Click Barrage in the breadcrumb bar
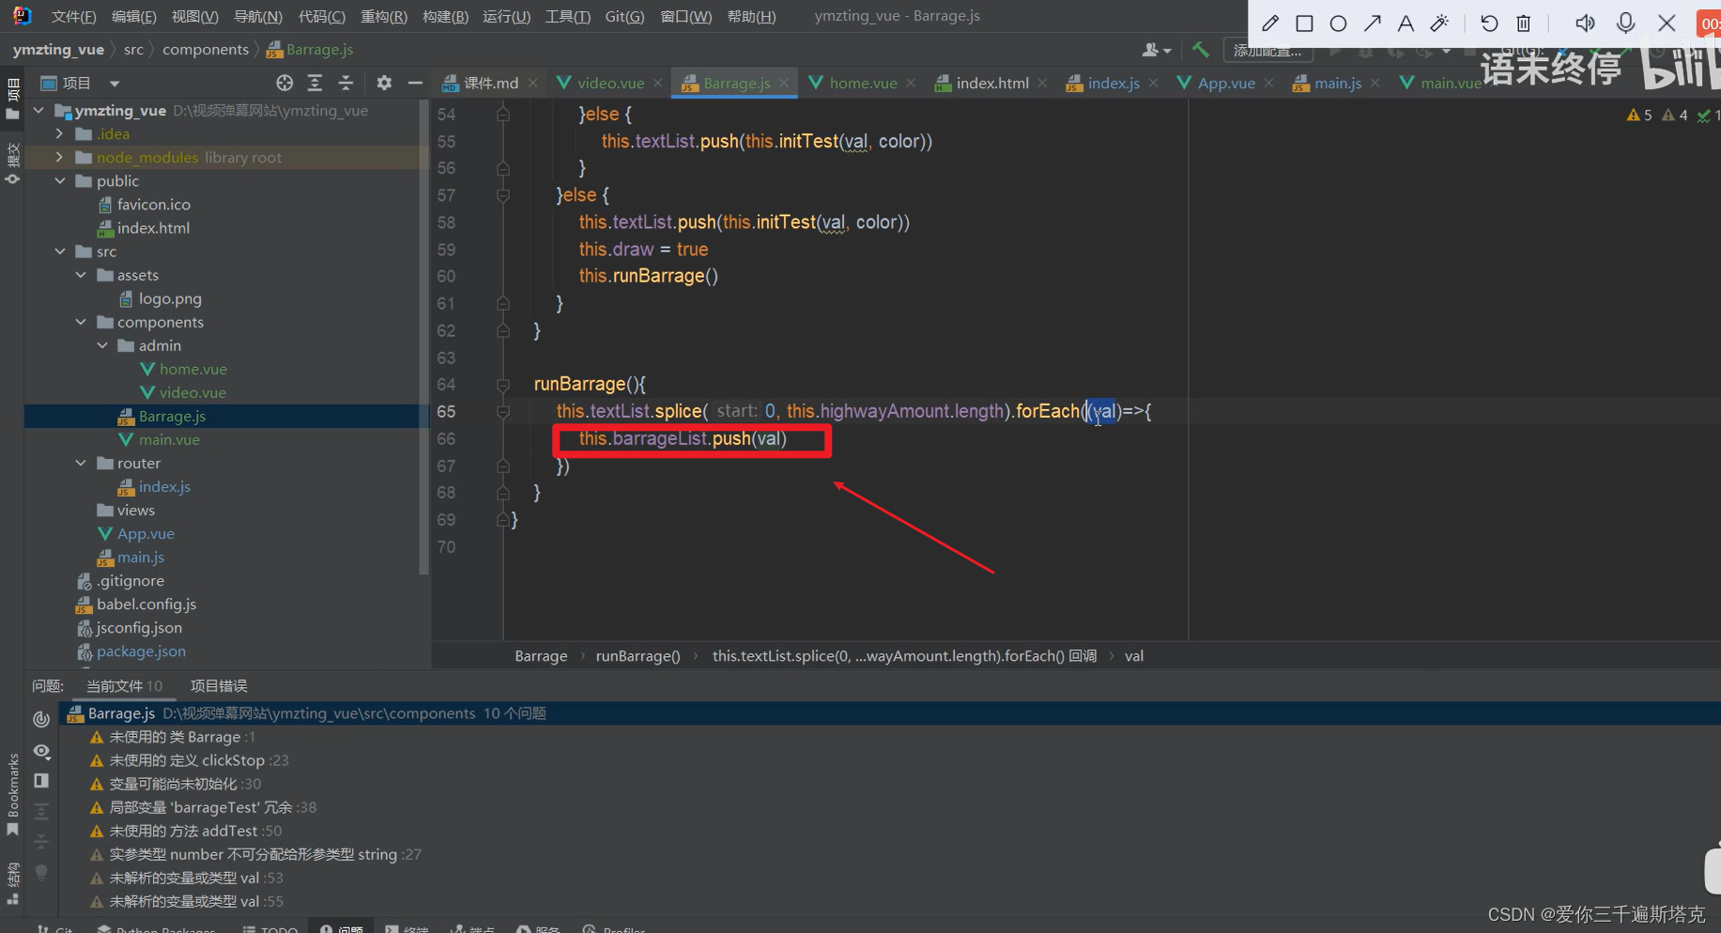The image size is (1721, 933). coord(541,656)
